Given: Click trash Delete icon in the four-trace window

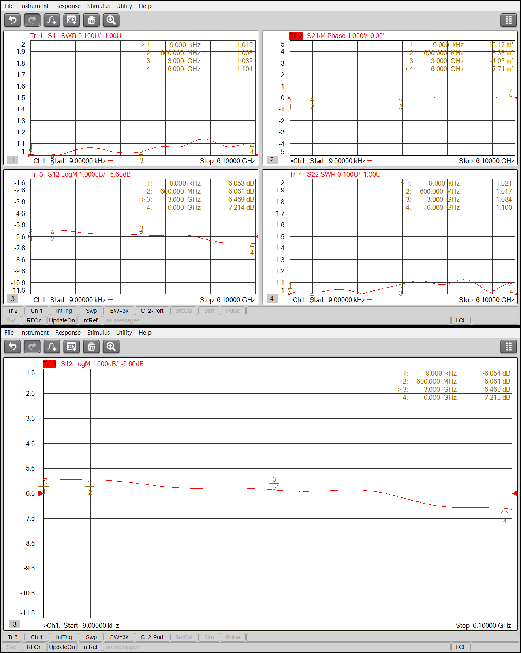Looking at the screenshot, I should [x=92, y=20].
